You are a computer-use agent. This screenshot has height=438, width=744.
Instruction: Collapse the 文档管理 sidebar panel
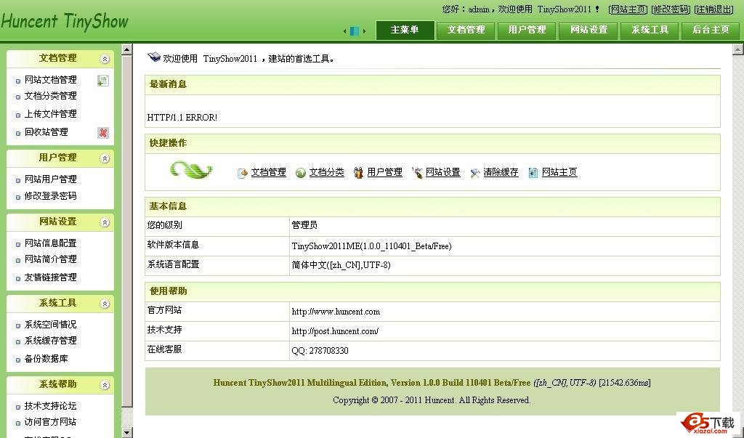tap(105, 59)
